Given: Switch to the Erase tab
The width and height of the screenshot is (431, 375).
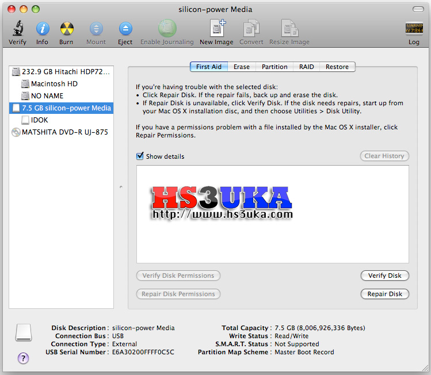Looking at the screenshot, I should [x=242, y=67].
